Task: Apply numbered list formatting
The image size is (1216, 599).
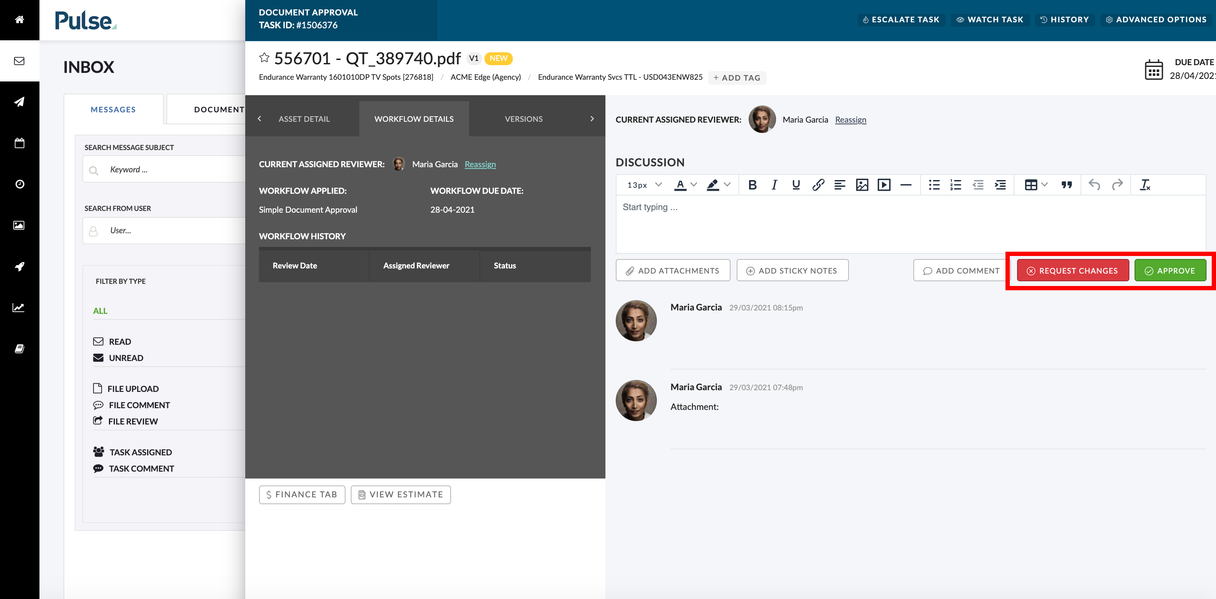Action: tap(956, 185)
